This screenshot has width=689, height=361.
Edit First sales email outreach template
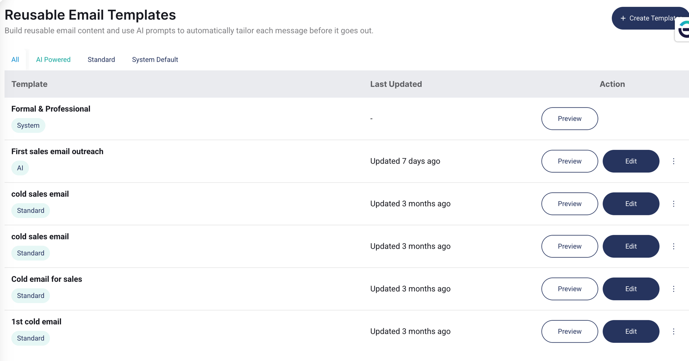631,161
